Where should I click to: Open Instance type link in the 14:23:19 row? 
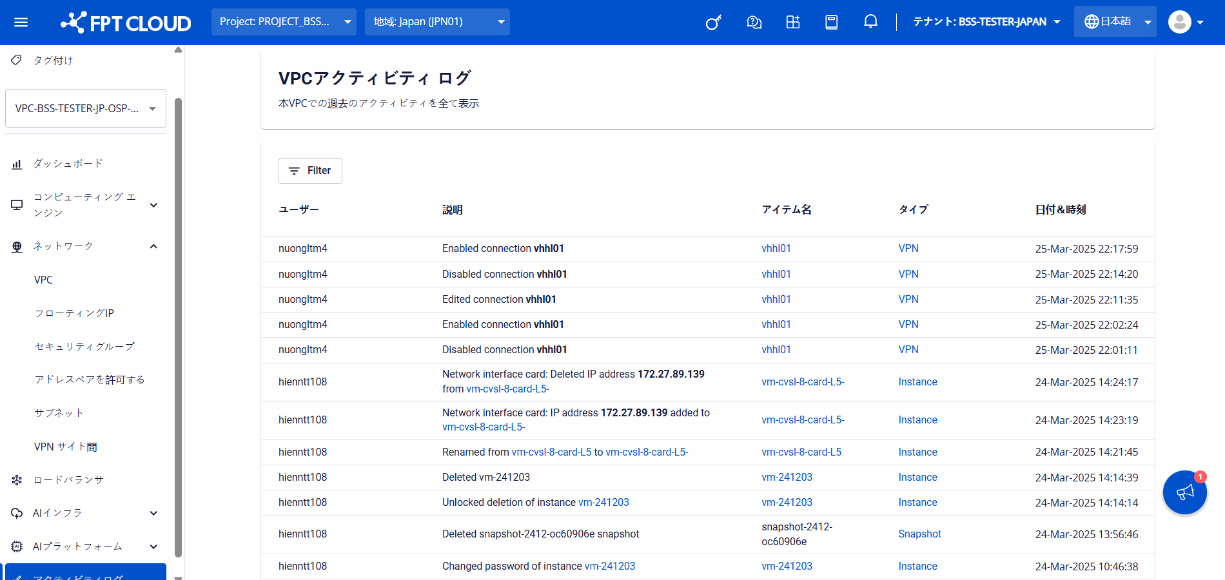pos(918,420)
